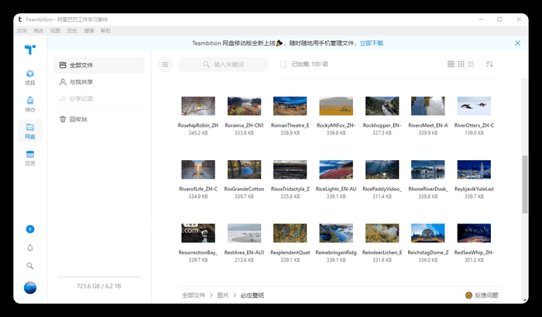Click the 输入关键词 search field
This screenshot has height=317, width=542.
(223, 64)
